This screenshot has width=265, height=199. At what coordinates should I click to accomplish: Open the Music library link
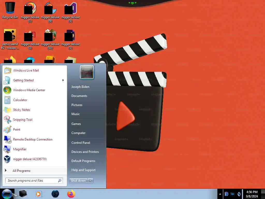tap(76, 114)
